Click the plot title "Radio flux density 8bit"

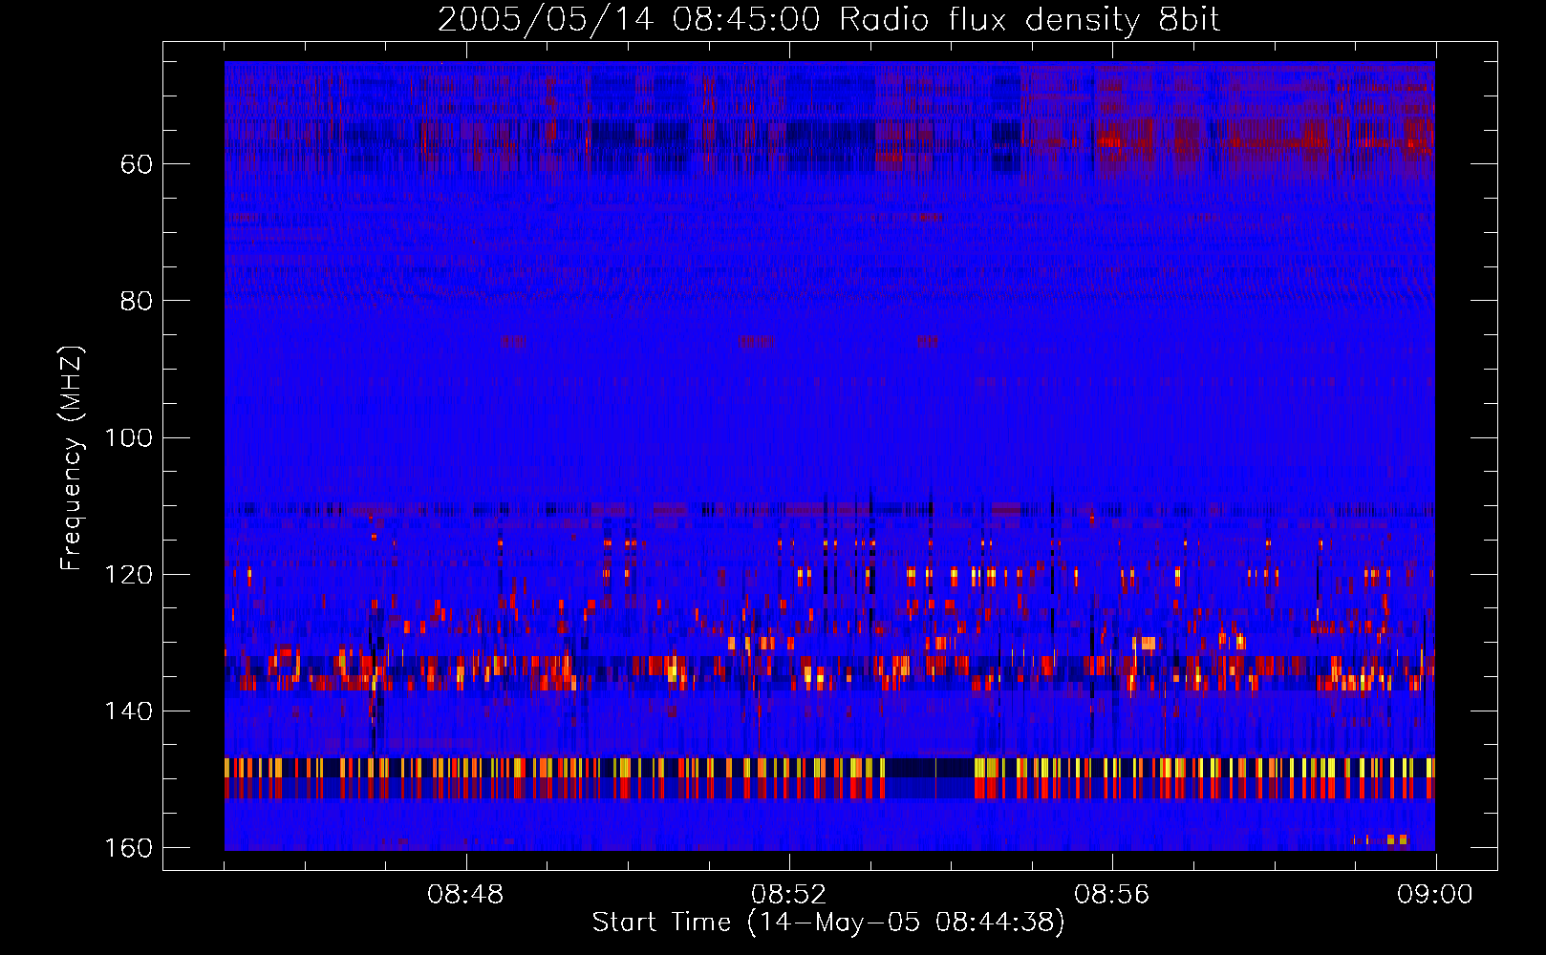point(1029,20)
